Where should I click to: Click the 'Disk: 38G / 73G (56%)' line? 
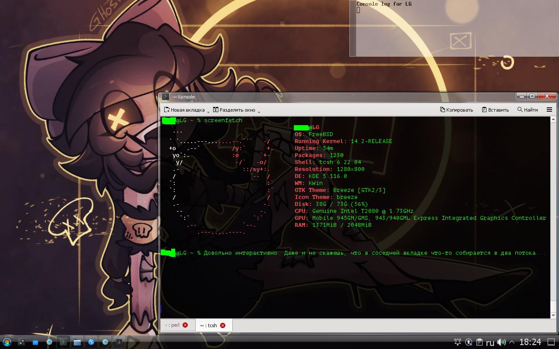(331, 204)
